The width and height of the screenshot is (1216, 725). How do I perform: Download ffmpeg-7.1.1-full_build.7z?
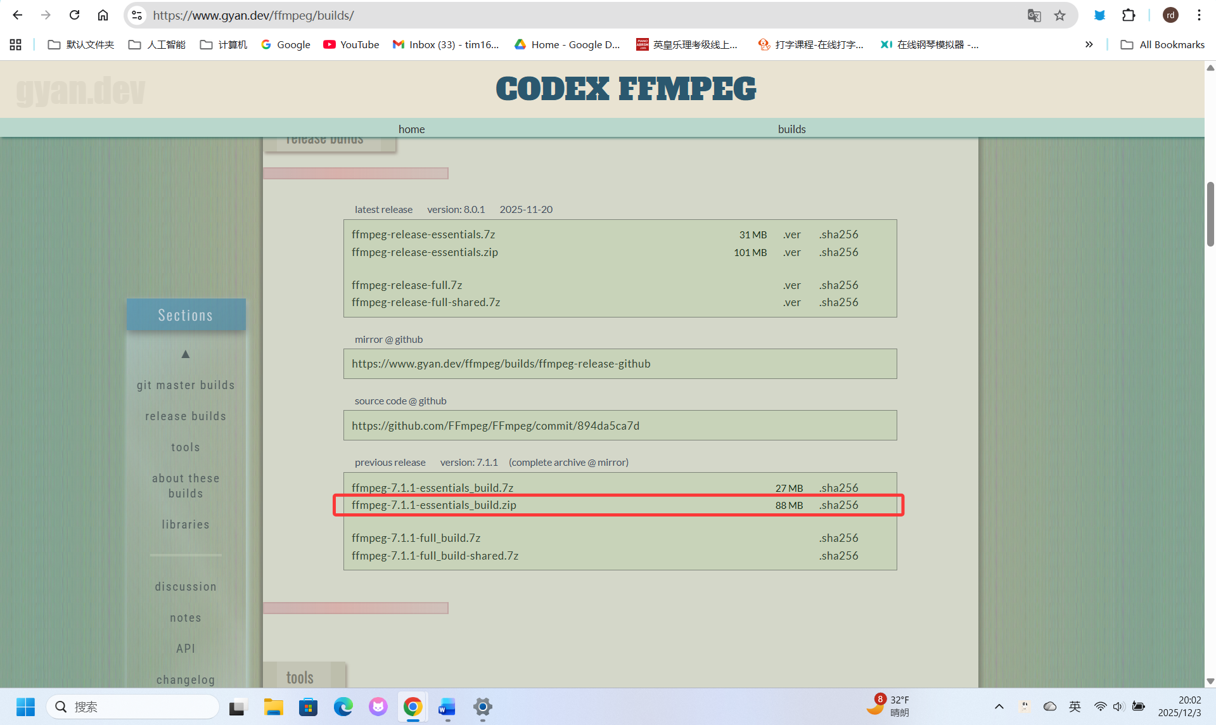coord(416,538)
